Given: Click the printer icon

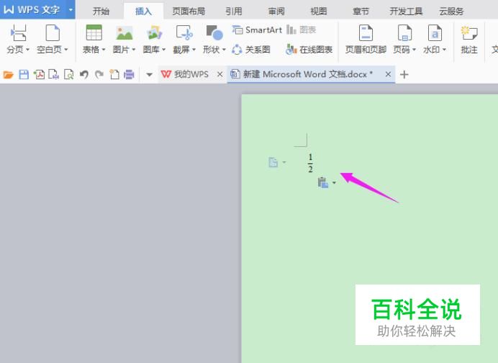Looking at the screenshot, I should click(129, 75).
